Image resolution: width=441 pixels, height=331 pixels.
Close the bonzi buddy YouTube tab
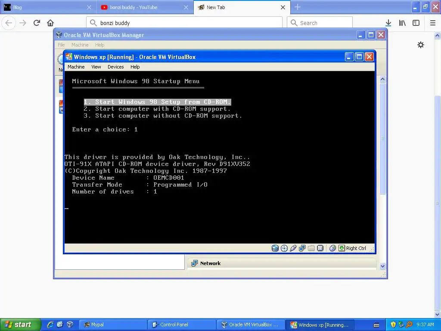point(186,7)
